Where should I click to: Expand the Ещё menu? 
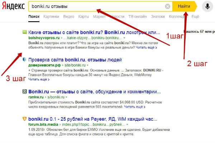(195, 17)
